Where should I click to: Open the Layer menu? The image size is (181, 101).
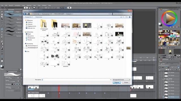coord(23,5)
